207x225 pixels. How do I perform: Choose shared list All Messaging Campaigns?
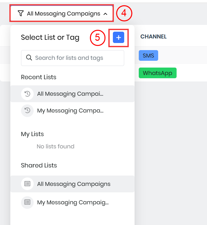click(x=74, y=184)
